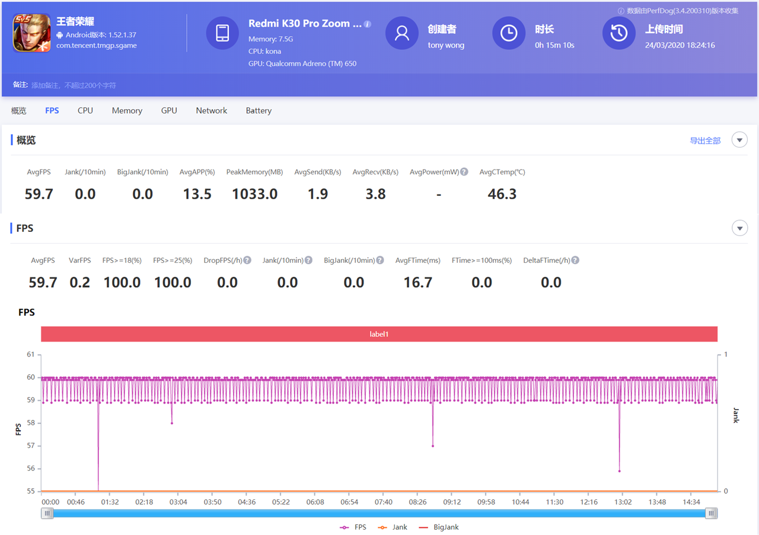Click the Redmi K30 Pro Zoom device name
Viewport: 759px width, 535px height.
305,24
